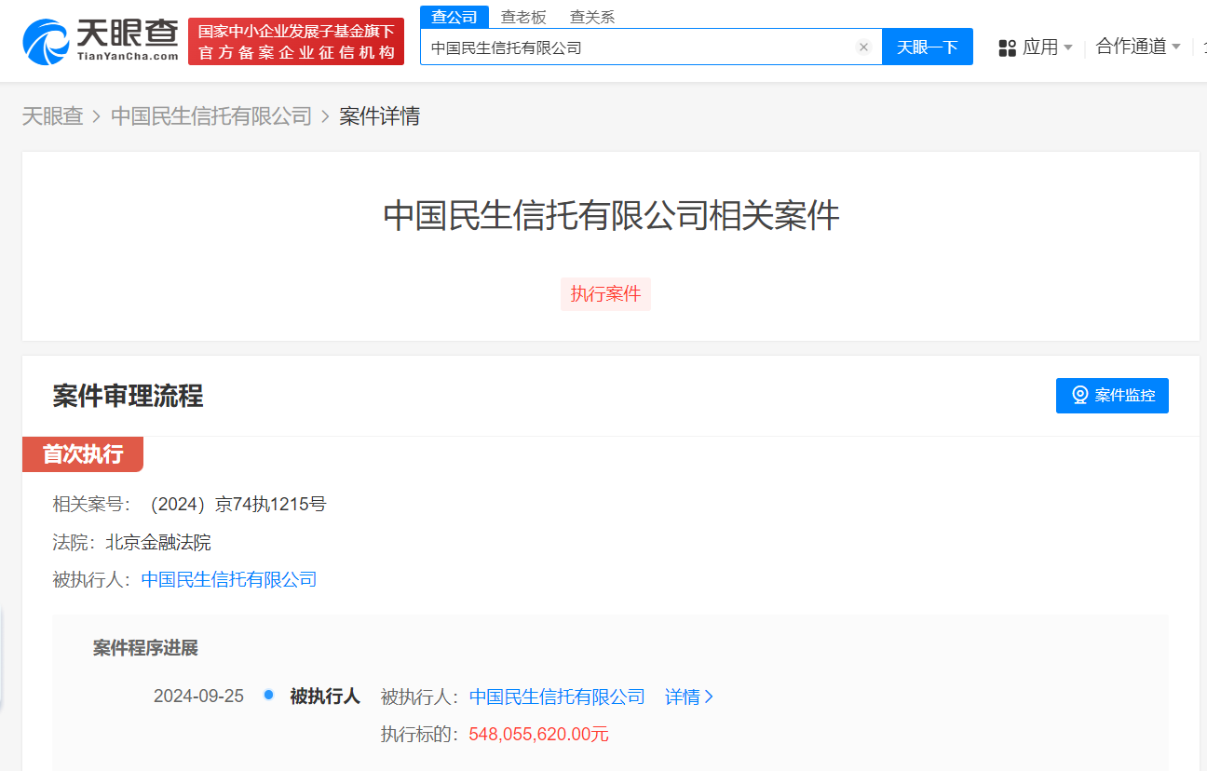The height and width of the screenshot is (771, 1207).
Task: Click the 执行案件 tag
Action: click(x=605, y=294)
